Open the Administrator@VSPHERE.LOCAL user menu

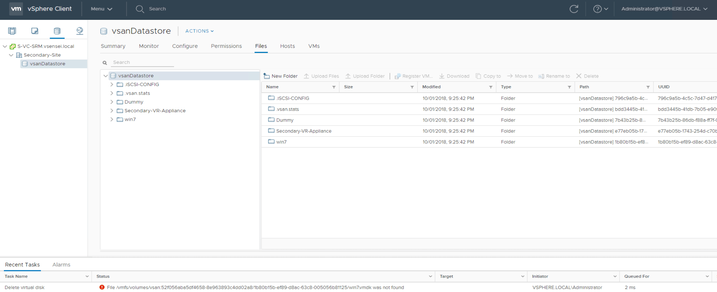(664, 9)
